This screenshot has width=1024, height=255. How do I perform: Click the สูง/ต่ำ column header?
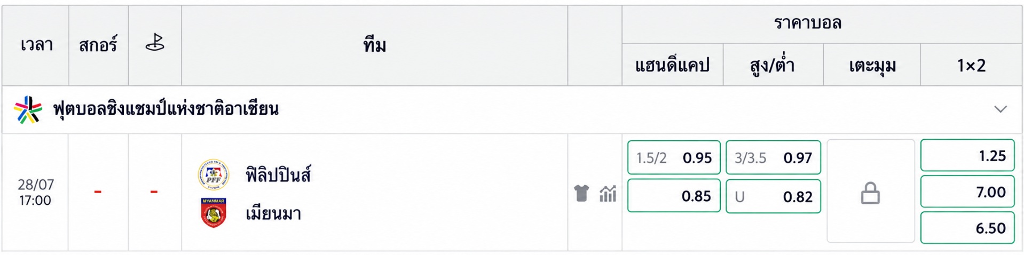(x=773, y=65)
